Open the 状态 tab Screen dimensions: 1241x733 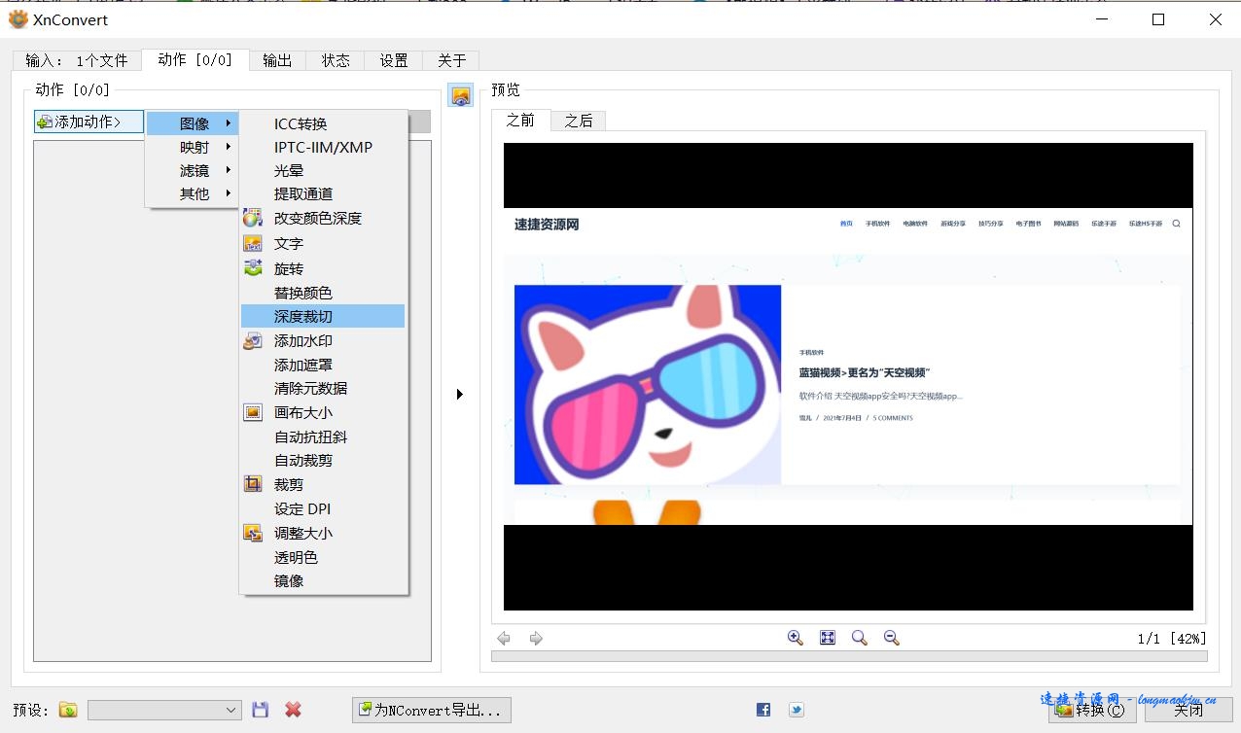pyautogui.click(x=336, y=60)
